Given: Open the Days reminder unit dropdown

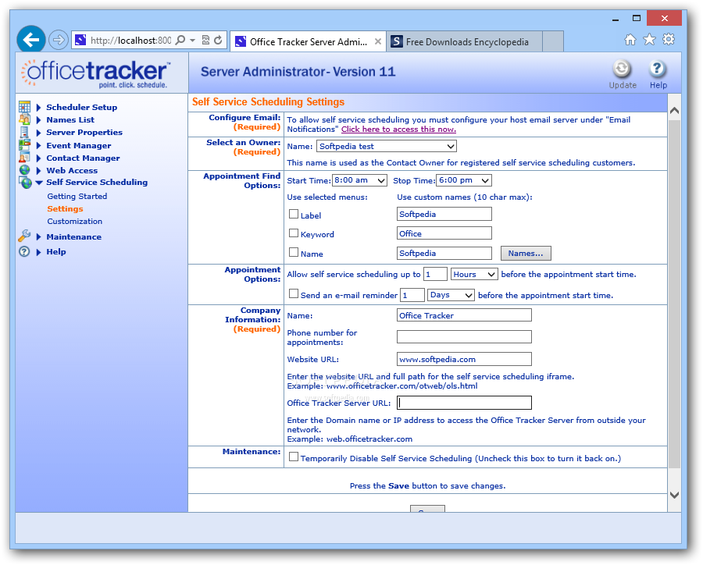Looking at the screenshot, I should click(x=451, y=295).
